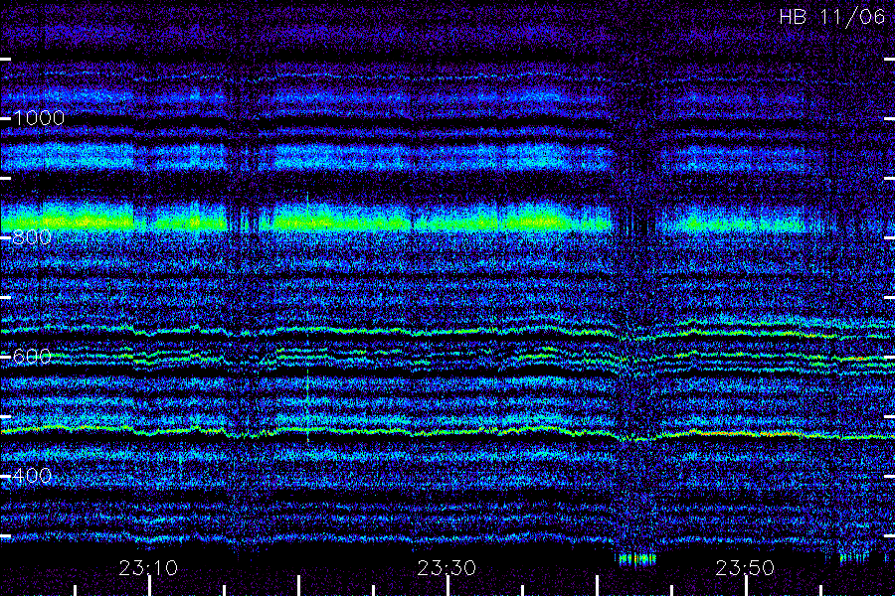Select the 600 frequency axis label

click(32, 357)
